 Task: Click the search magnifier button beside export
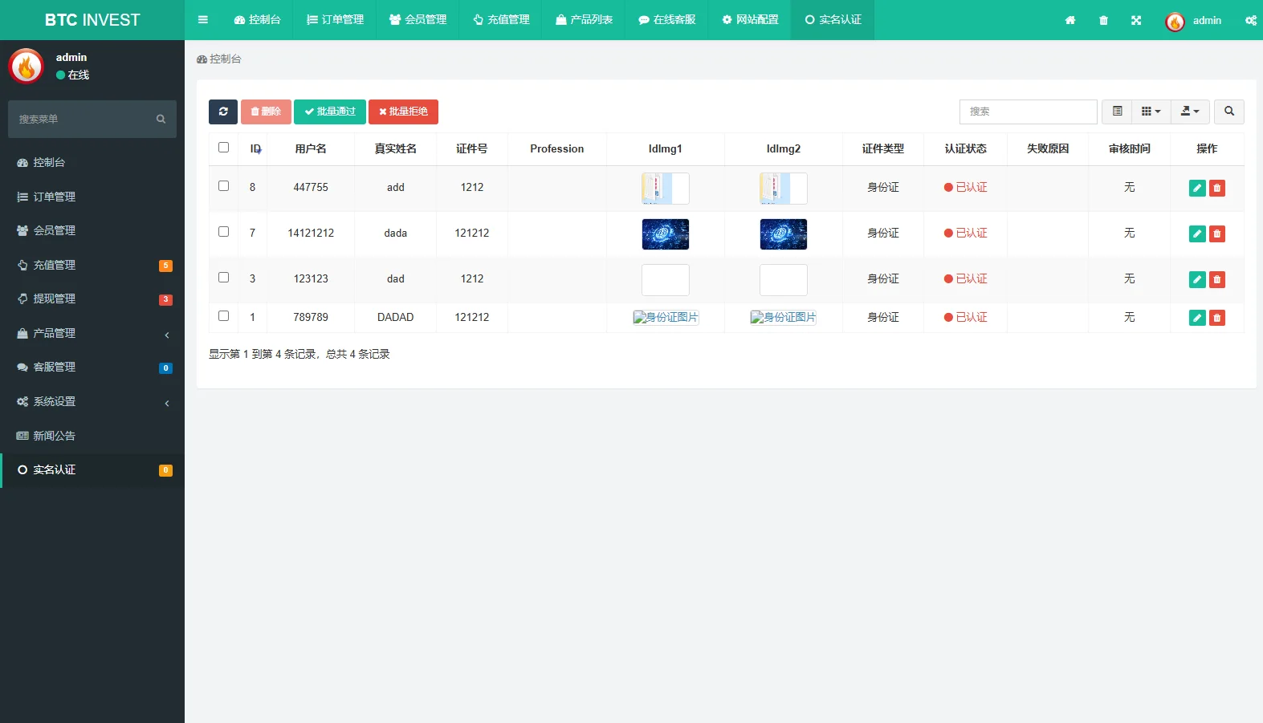pos(1229,112)
